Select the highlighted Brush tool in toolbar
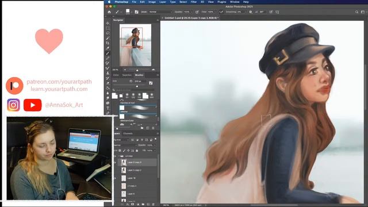 [x=108, y=53]
